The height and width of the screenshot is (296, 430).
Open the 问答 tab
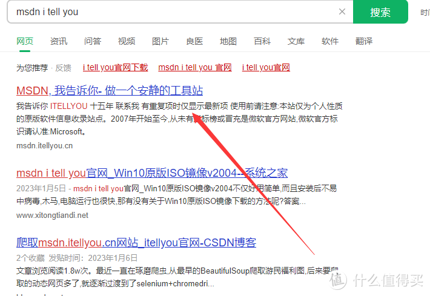(93, 41)
